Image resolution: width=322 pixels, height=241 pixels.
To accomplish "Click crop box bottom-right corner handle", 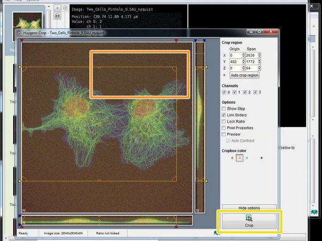I will click(175, 179).
